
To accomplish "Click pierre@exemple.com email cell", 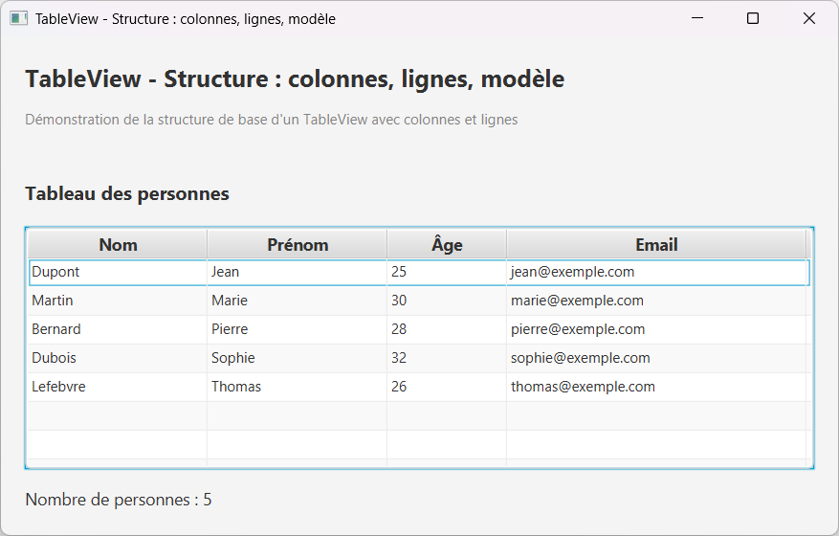I will (656, 329).
